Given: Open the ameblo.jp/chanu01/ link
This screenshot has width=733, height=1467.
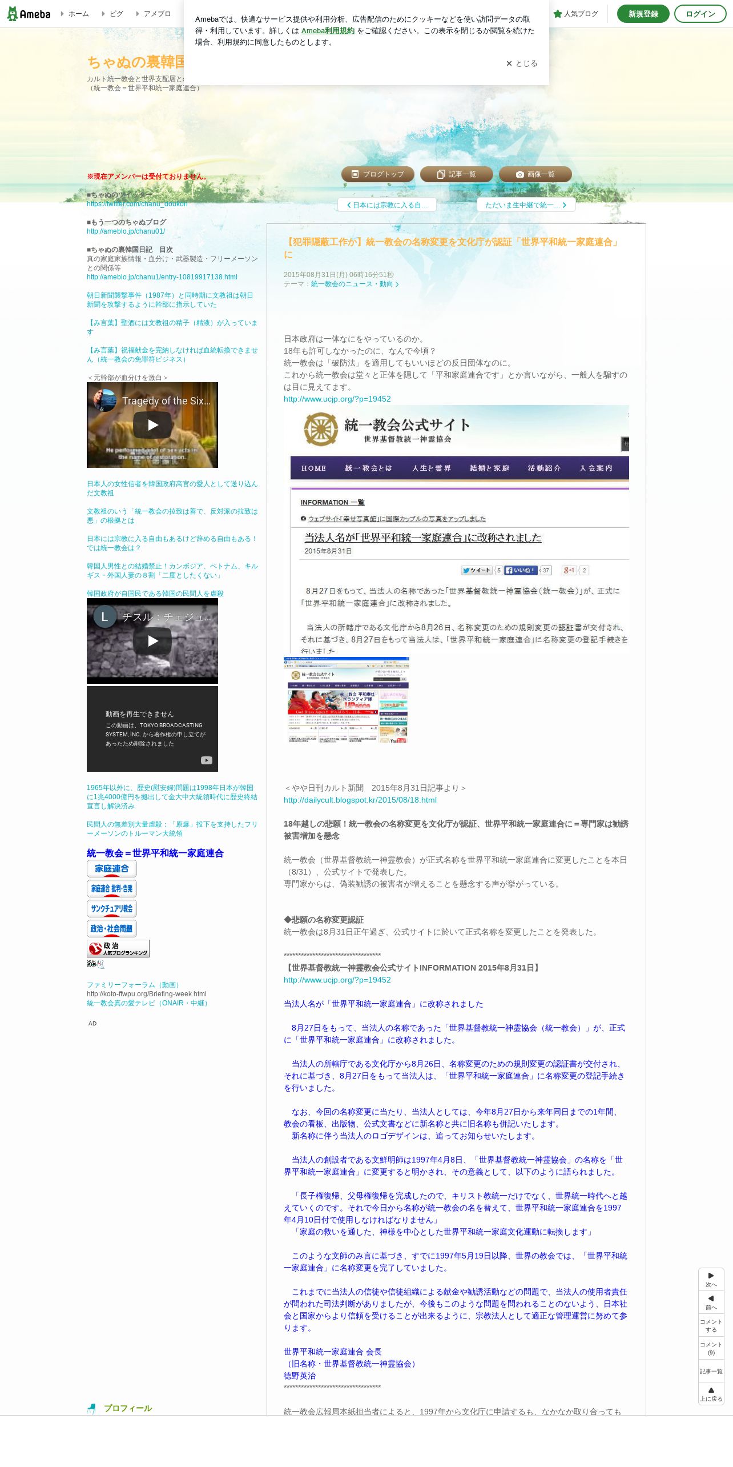Looking at the screenshot, I should click(126, 231).
